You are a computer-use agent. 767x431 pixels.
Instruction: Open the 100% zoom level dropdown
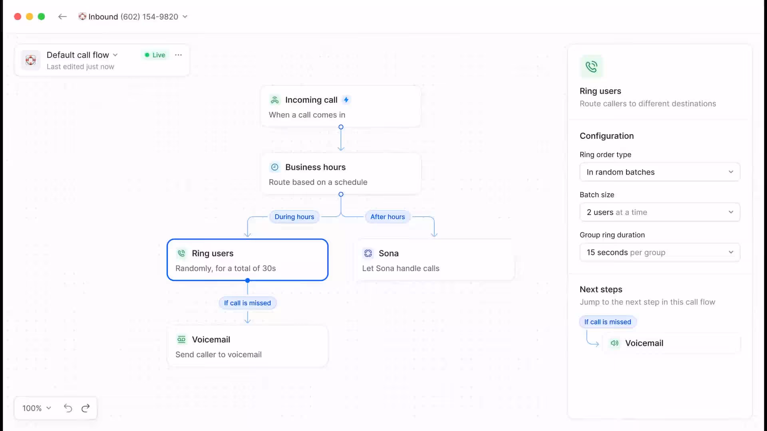tap(37, 408)
